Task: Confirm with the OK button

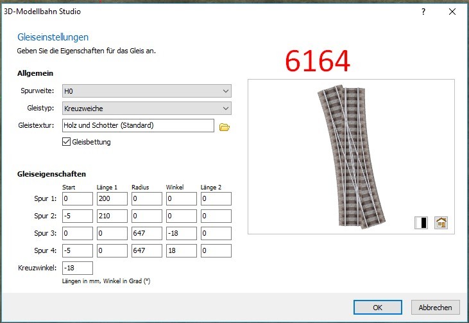Action: click(377, 308)
